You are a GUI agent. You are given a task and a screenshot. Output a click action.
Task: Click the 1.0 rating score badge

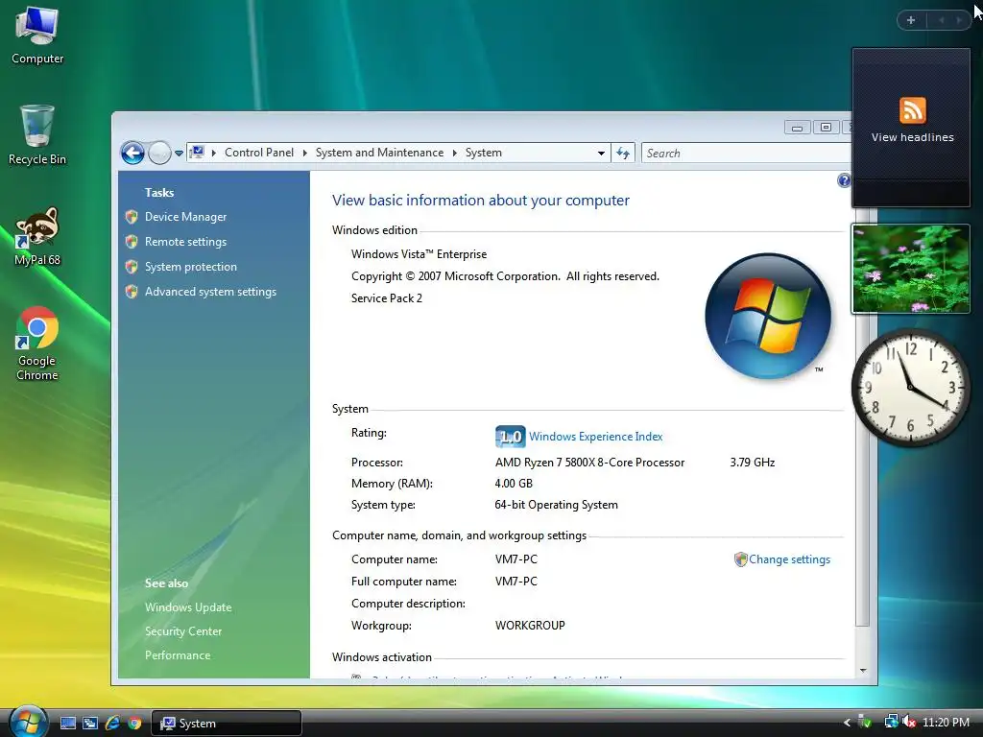(511, 437)
